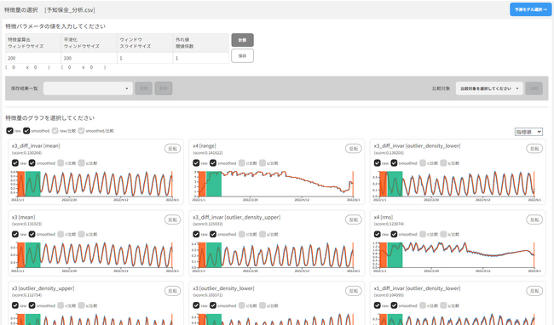
Task: Toggle the global smoothed checkbox above charts
Action: (26, 131)
